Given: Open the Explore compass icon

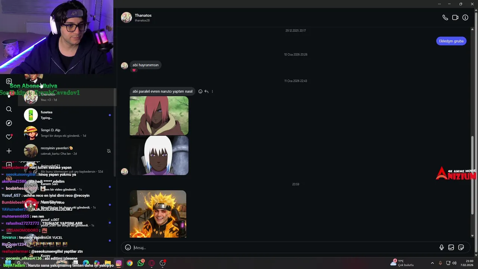Looking at the screenshot, I should click(x=9, y=123).
